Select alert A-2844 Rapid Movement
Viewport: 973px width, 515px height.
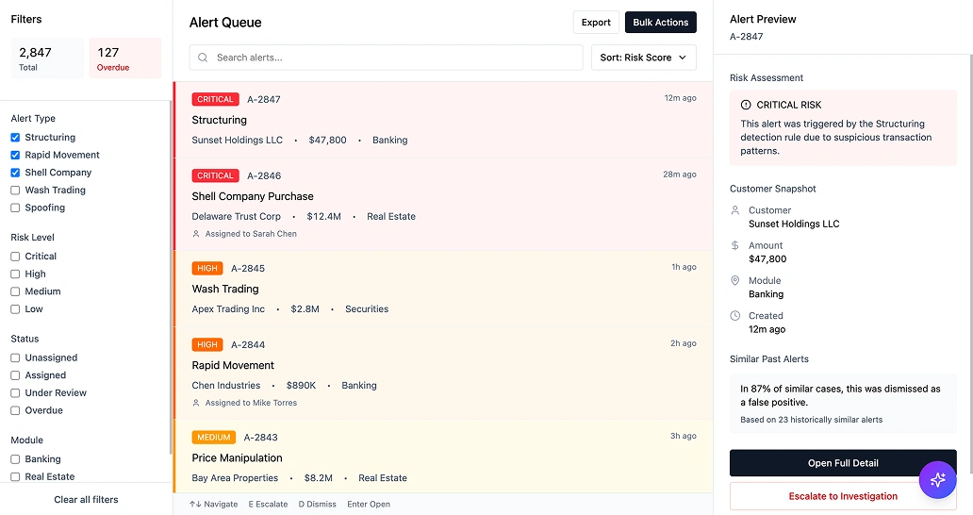coord(443,374)
